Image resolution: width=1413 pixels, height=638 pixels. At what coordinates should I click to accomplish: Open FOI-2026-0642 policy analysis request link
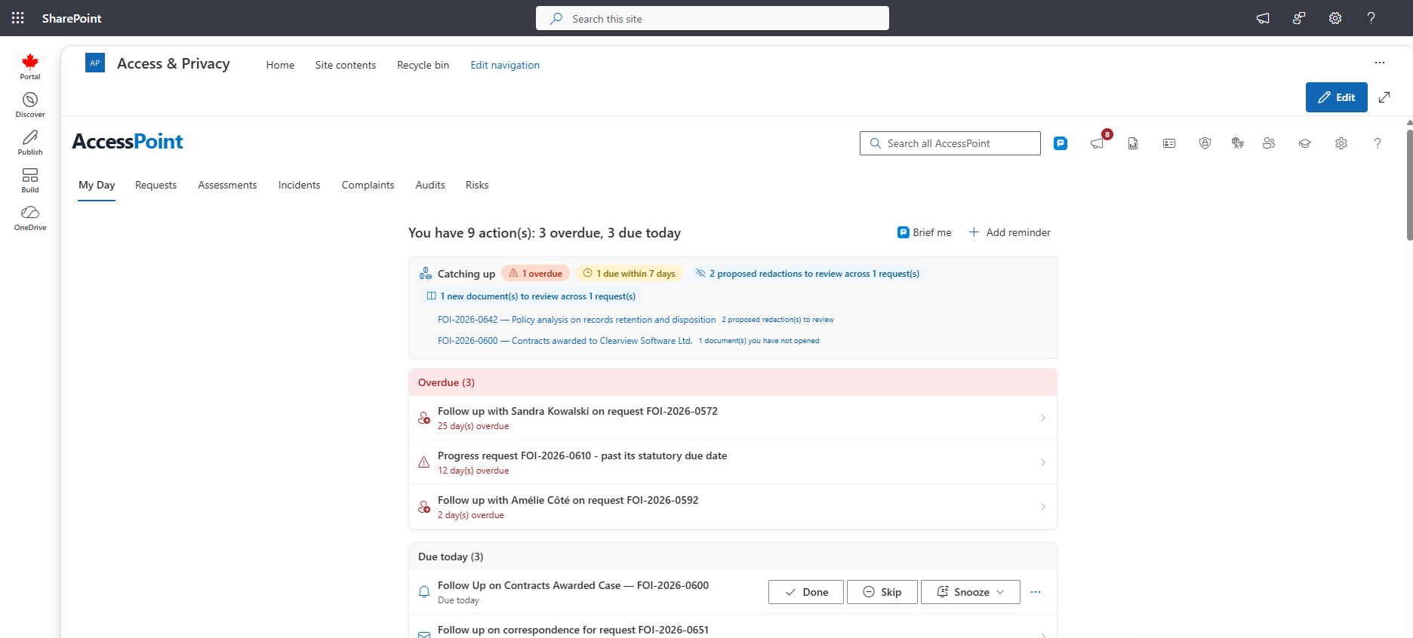(577, 320)
